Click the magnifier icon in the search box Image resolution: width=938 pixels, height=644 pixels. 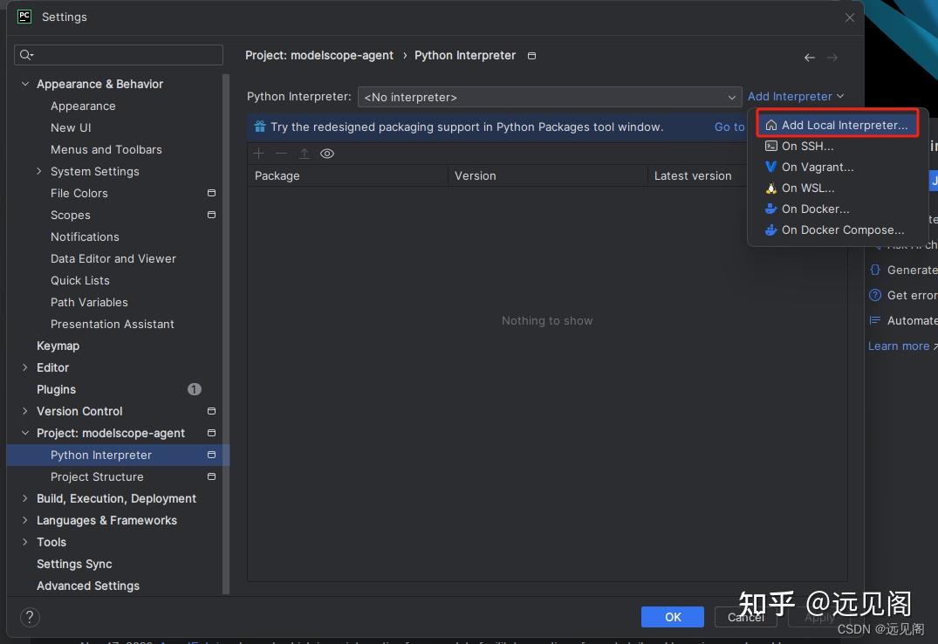27,54
